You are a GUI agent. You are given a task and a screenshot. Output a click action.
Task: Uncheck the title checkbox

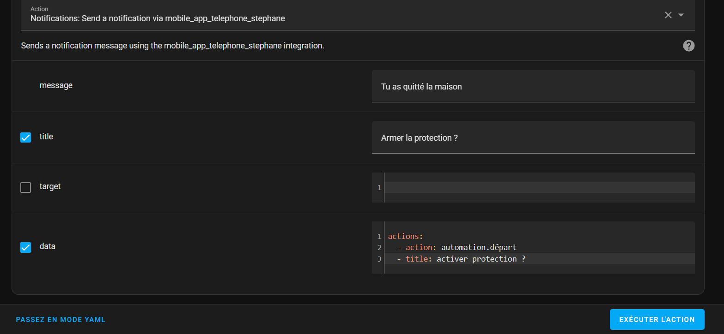click(26, 137)
